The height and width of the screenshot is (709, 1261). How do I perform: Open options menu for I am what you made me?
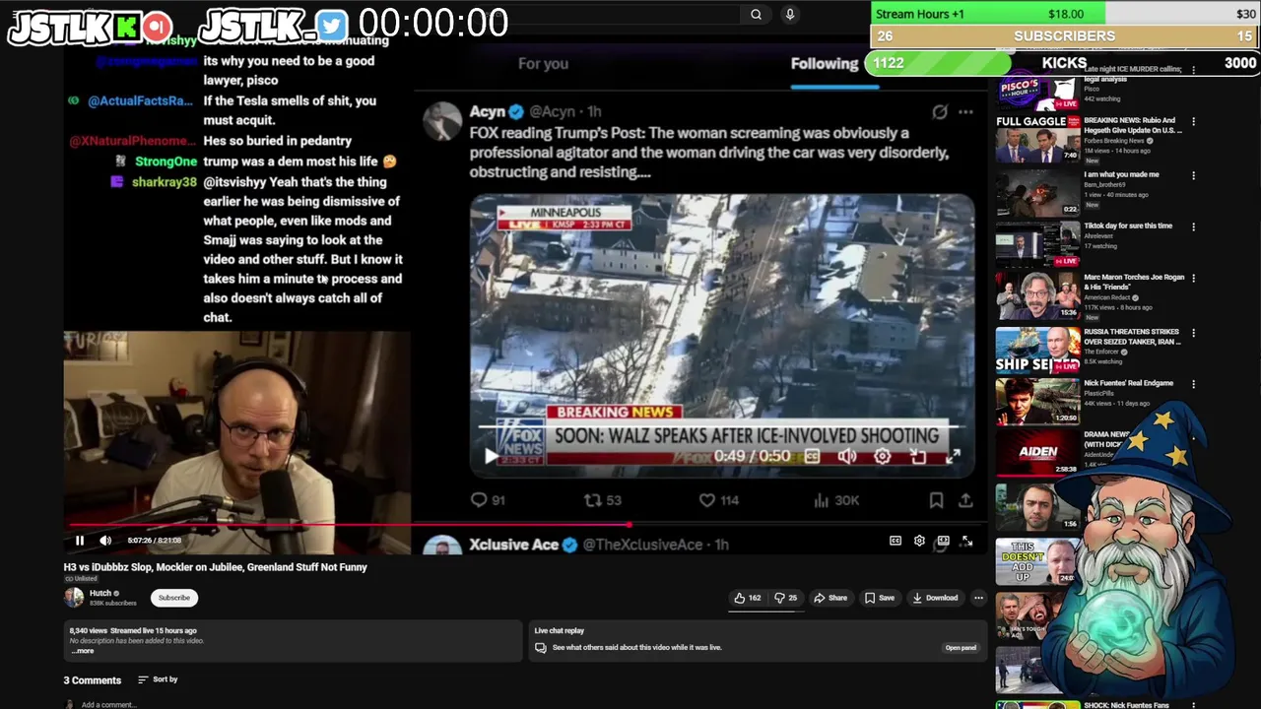pos(1193,175)
